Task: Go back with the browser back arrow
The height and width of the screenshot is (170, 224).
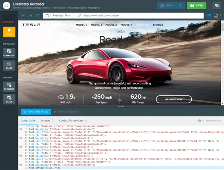Action: click(23, 15)
